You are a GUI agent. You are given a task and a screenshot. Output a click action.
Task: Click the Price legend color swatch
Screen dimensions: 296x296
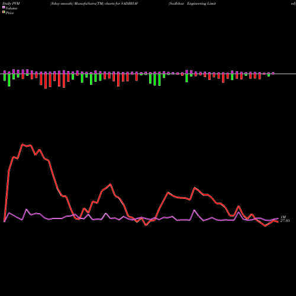[4, 12]
